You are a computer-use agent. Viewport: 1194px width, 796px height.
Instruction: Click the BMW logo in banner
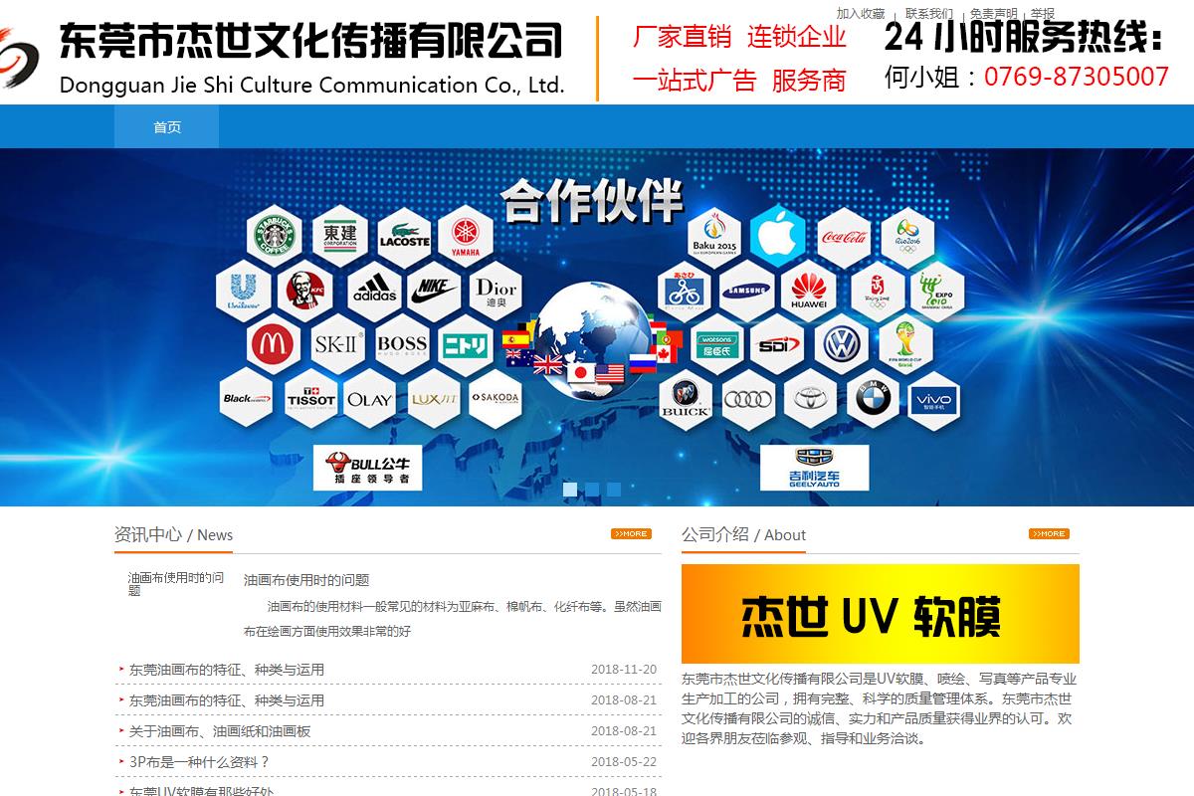[x=873, y=399]
